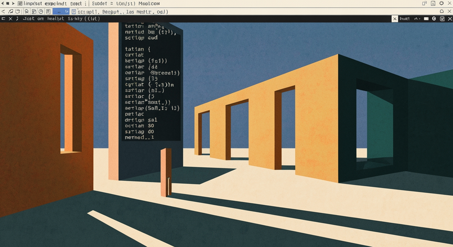453x247 pixels.
Task: Click the left chevron on second toolbar
Action: [x=3, y=12]
